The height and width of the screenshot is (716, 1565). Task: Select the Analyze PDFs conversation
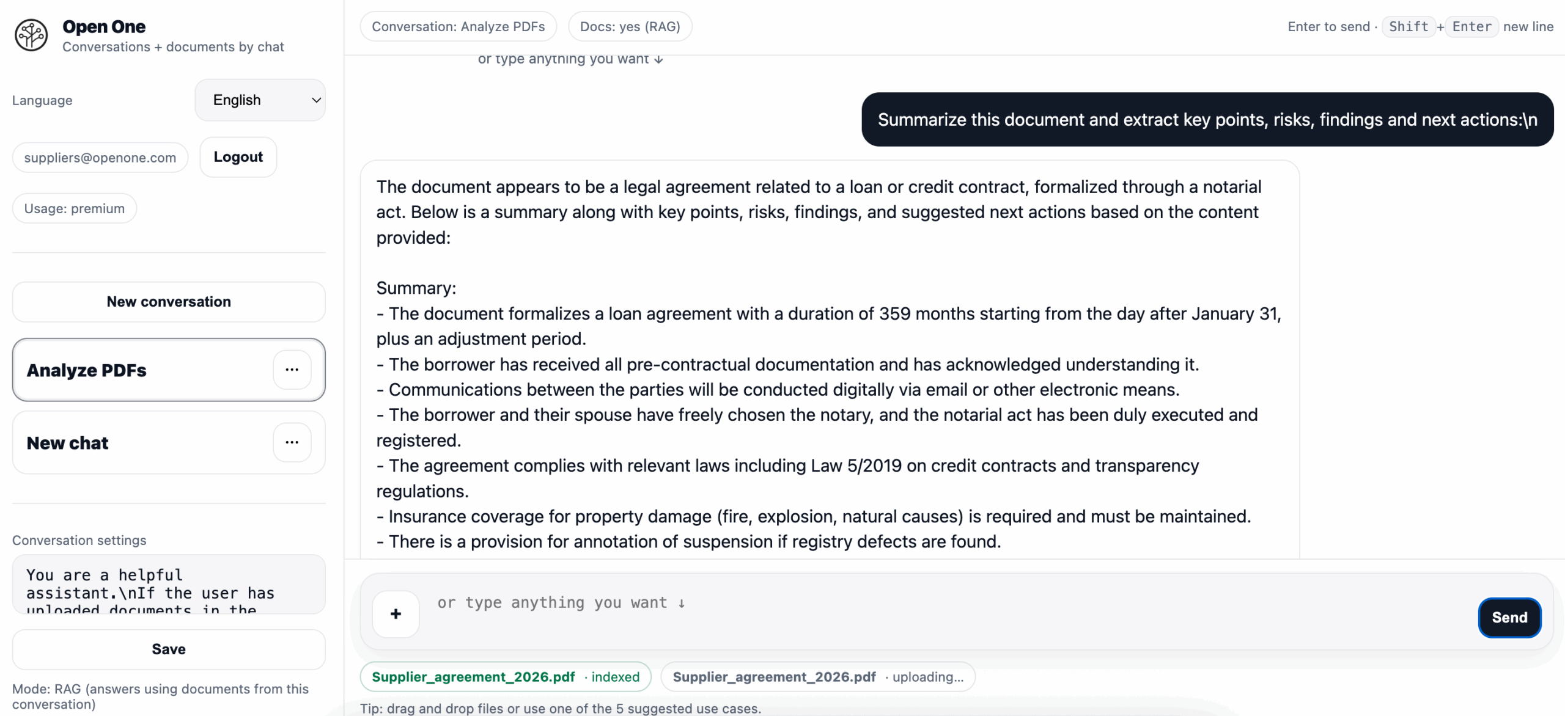122,370
